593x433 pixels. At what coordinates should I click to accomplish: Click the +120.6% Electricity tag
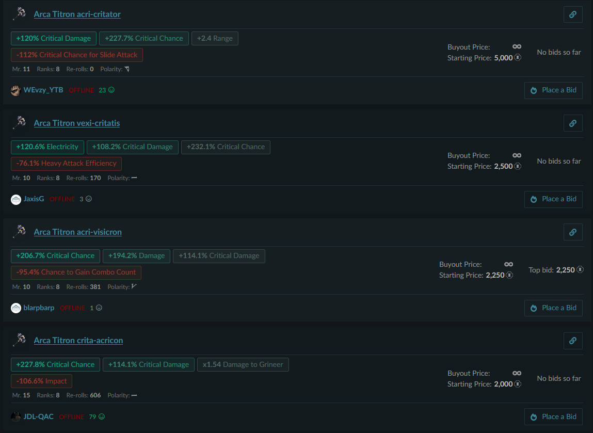tap(47, 147)
